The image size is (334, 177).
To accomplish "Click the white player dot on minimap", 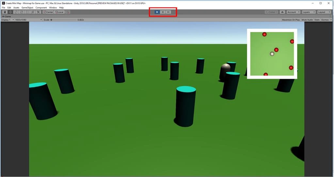I will (272, 54).
